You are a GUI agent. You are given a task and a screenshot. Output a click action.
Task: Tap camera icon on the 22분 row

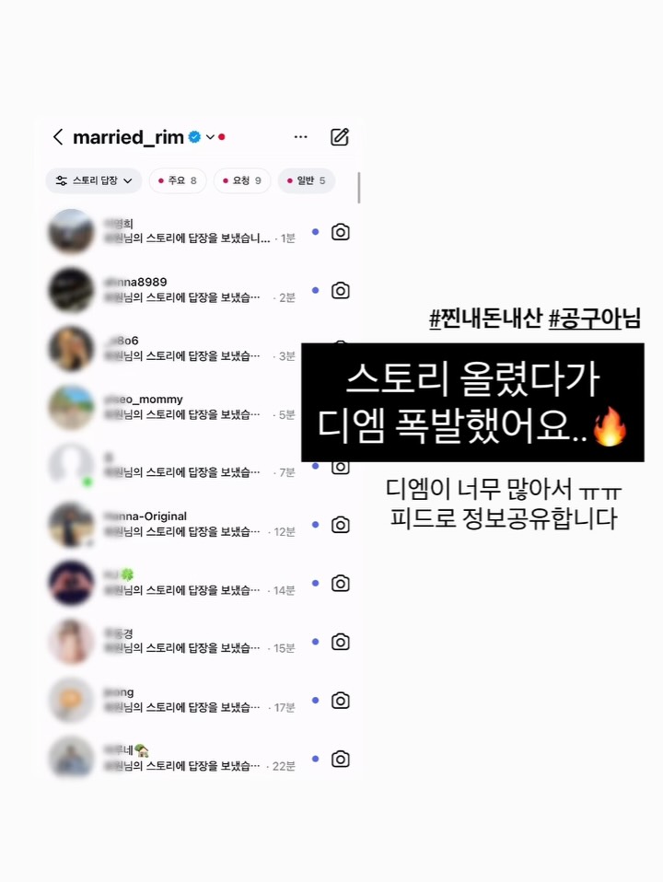(x=340, y=759)
